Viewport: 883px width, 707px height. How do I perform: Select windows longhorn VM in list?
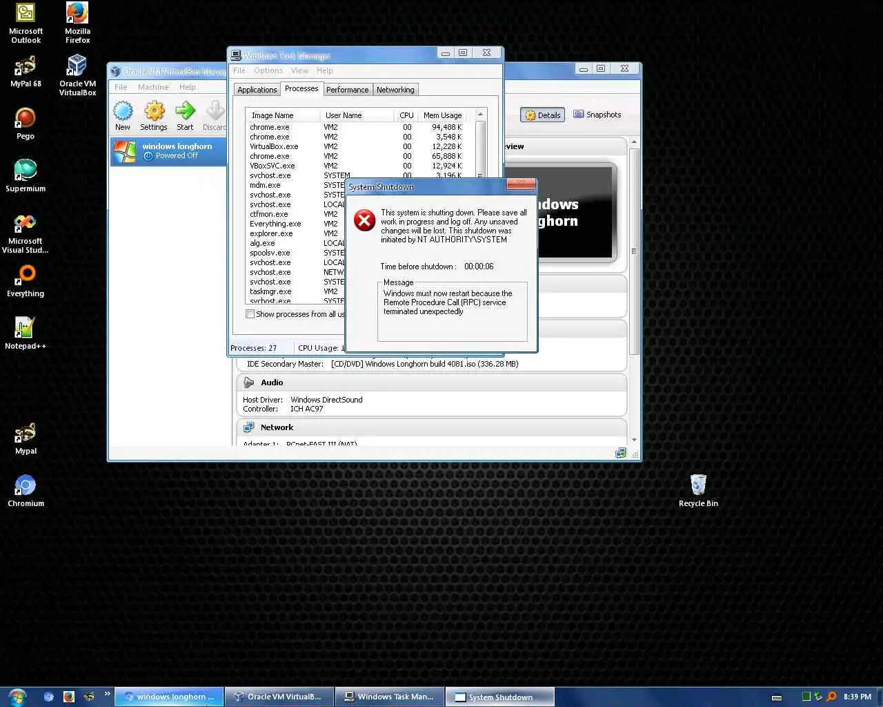coord(168,151)
